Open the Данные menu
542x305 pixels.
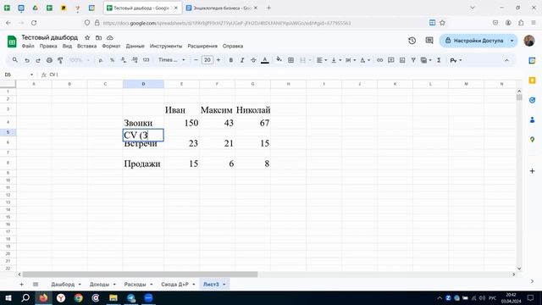click(x=135, y=46)
